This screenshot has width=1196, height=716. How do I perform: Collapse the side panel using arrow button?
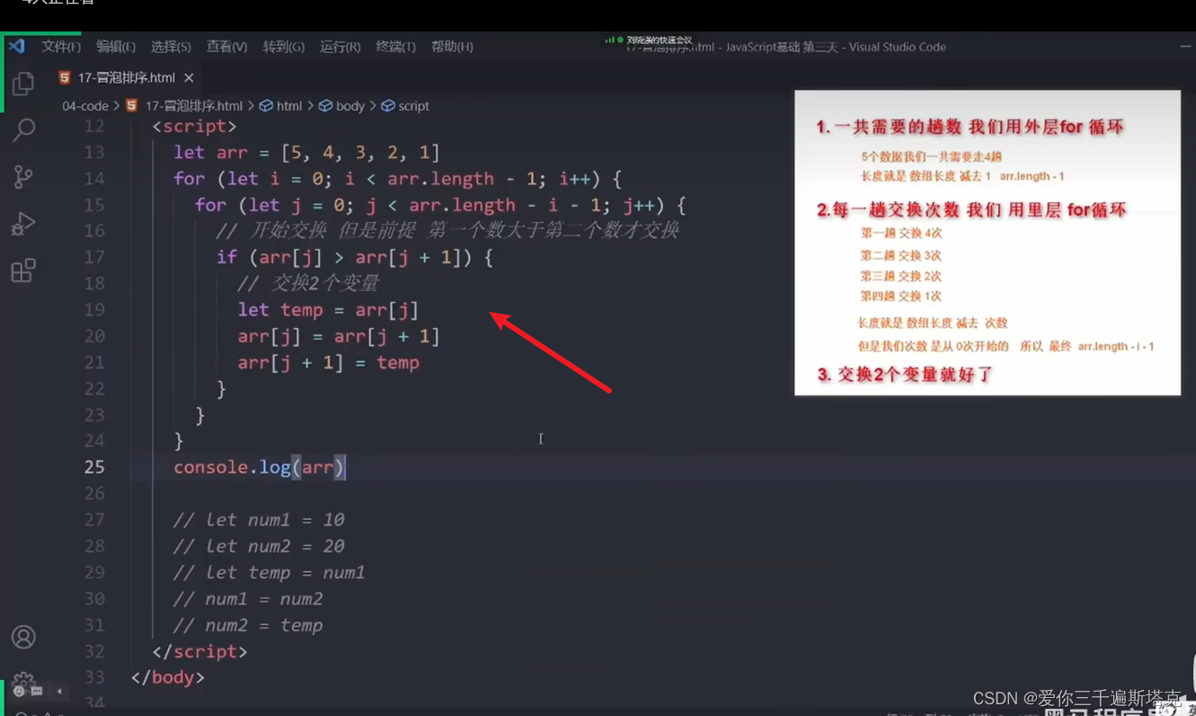click(x=58, y=691)
